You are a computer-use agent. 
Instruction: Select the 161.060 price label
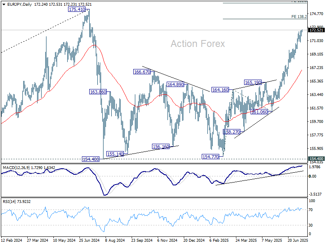click(x=260, y=111)
